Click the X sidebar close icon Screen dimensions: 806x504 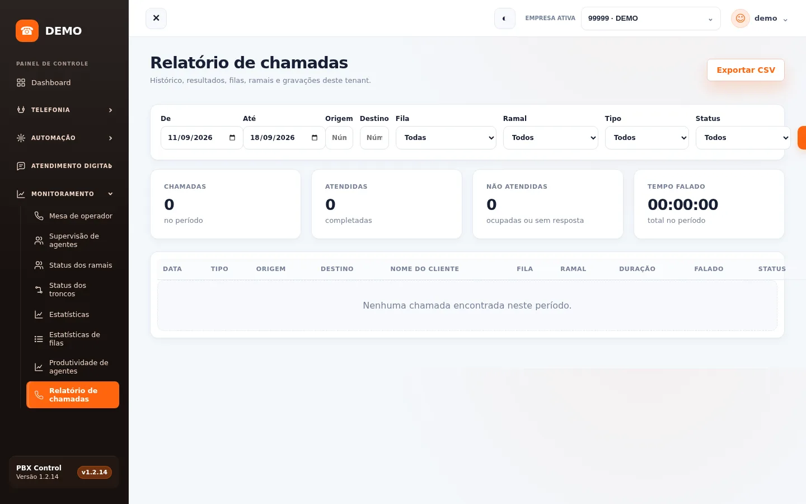156,18
